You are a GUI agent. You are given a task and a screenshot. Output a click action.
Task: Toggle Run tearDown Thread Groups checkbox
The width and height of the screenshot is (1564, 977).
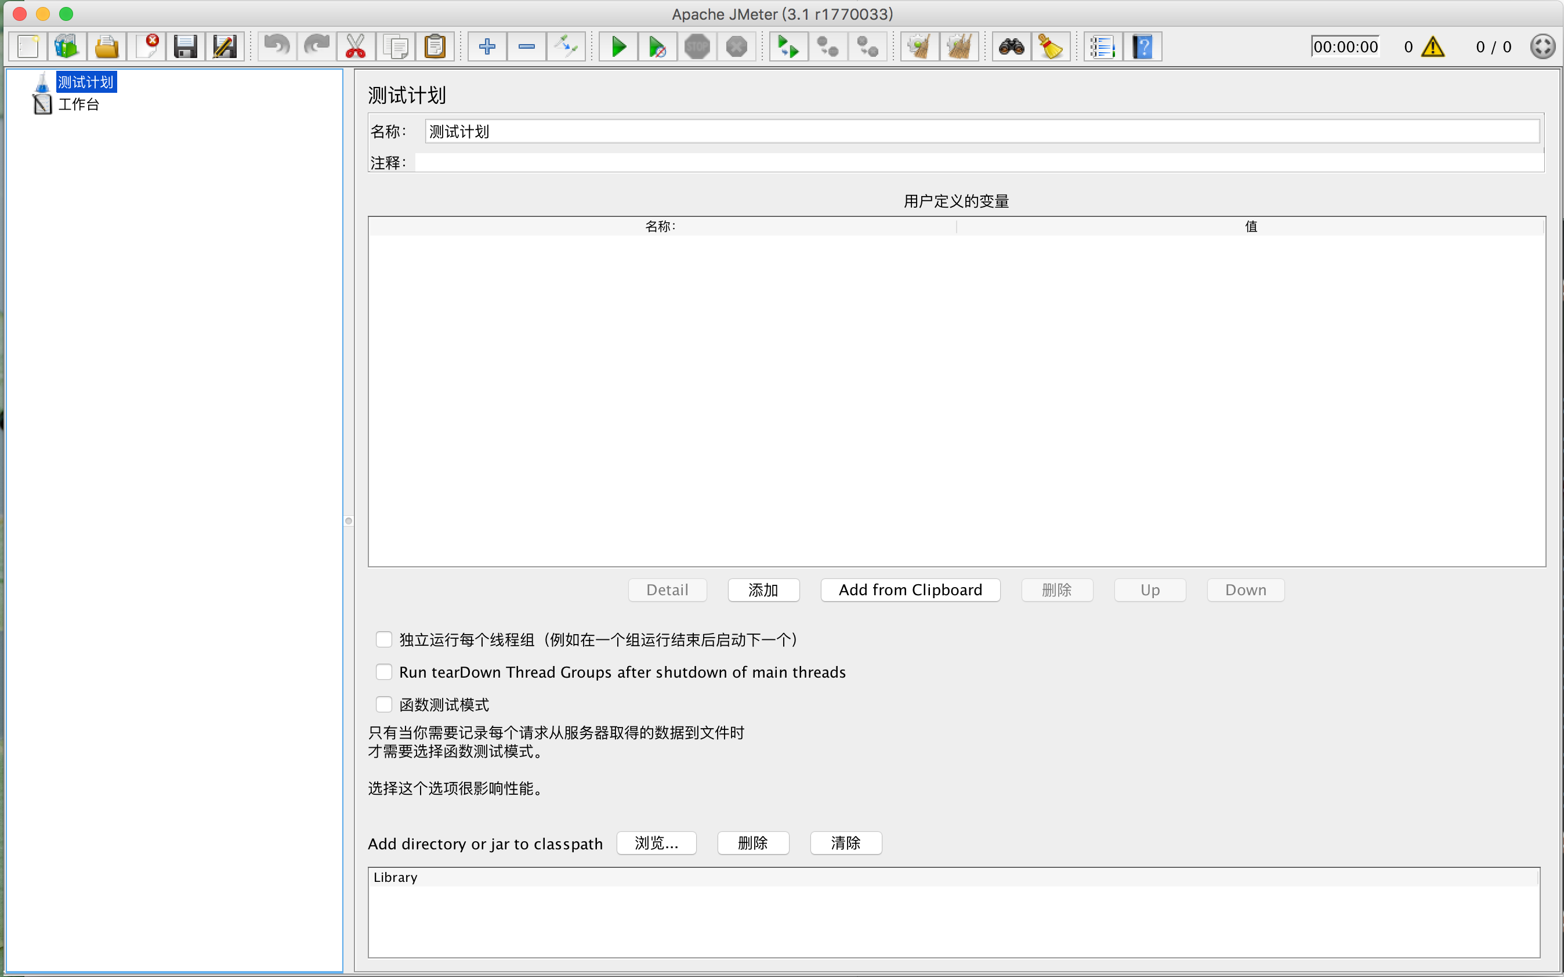point(383,672)
